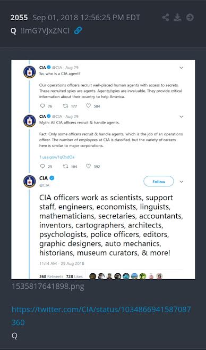
Task: Expand chevron menu on second CIA tweet
Action: click(x=181, y=117)
